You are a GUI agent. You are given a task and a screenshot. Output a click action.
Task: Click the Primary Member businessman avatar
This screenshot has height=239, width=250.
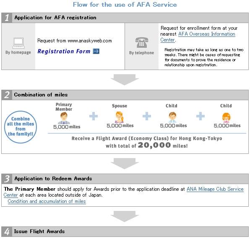64,118
